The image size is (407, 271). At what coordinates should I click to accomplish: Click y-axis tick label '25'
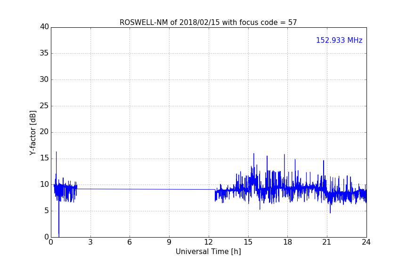(44, 106)
